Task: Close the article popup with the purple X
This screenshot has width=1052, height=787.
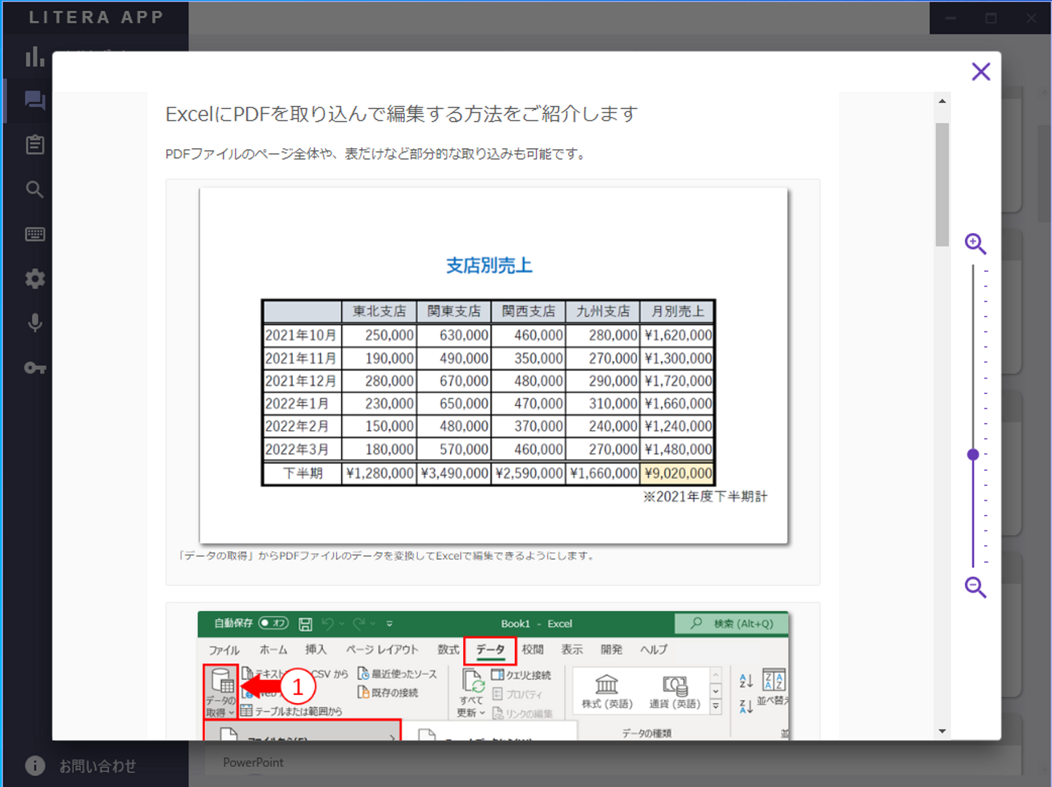Action: pos(980,72)
